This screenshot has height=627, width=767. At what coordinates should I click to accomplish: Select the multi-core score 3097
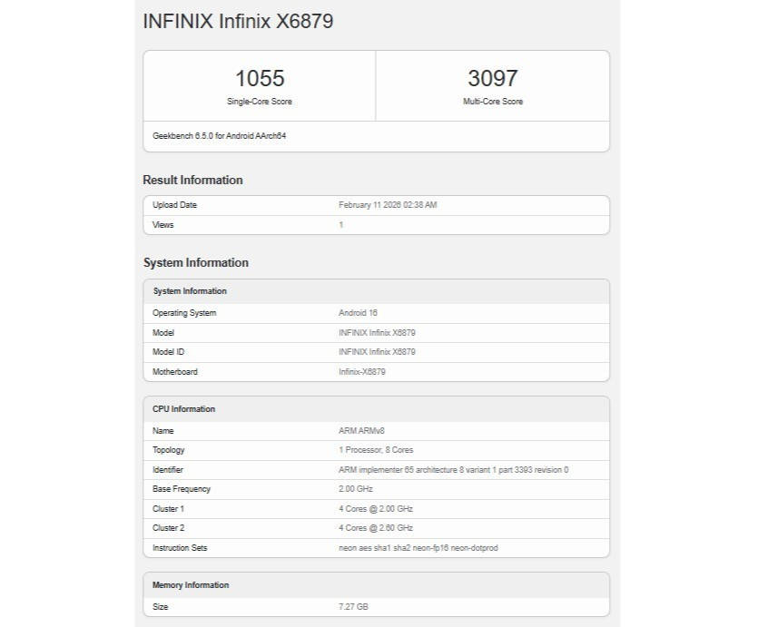point(493,78)
